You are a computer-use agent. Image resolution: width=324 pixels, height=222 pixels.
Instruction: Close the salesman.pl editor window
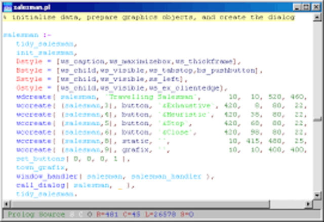tap(316, 7)
